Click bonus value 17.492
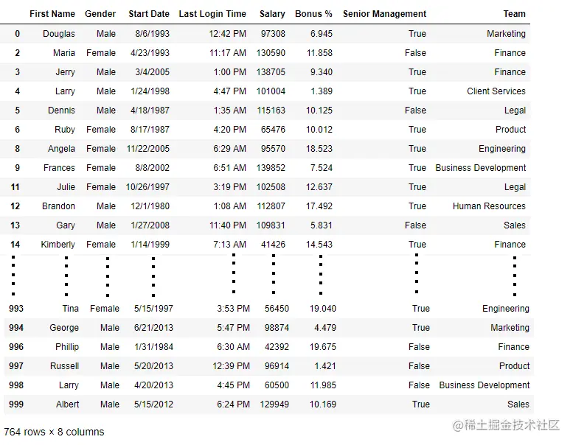 [x=319, y=206]
